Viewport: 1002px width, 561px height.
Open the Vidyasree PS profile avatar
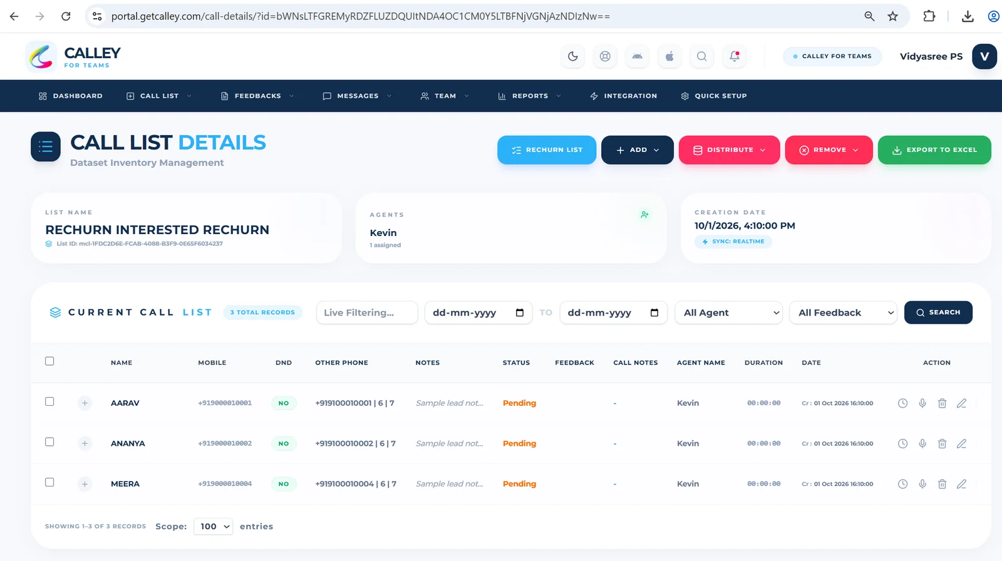pos(984,56)
